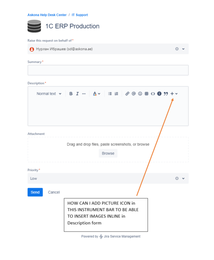Toggle italic formatting in Description toolbar

[x=77, y=94]
